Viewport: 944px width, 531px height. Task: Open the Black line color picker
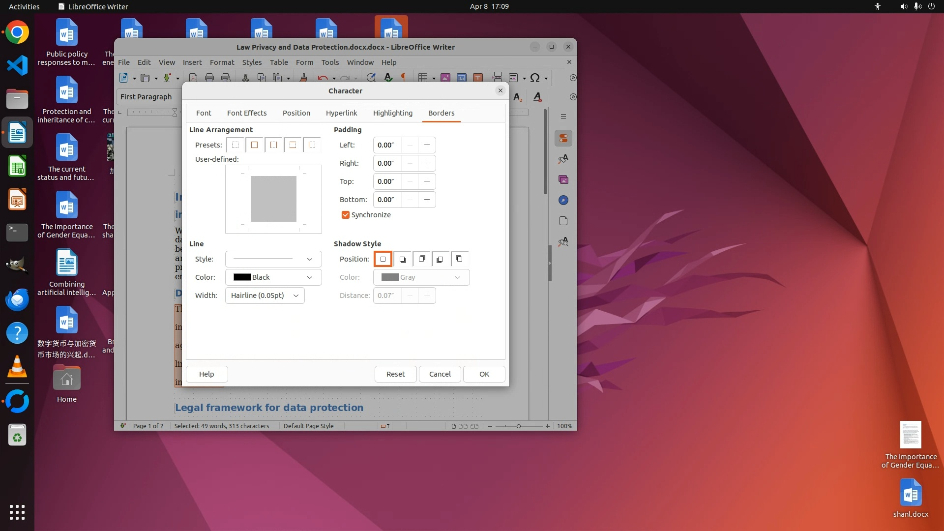[273, 277]
